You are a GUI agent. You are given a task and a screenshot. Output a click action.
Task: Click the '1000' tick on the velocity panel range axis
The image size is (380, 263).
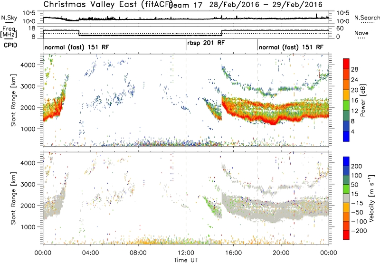pos(28,227)
